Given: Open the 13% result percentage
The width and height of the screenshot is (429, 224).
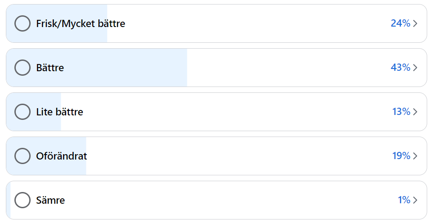Looking at the screenshot, I should [x=401, y=112].
